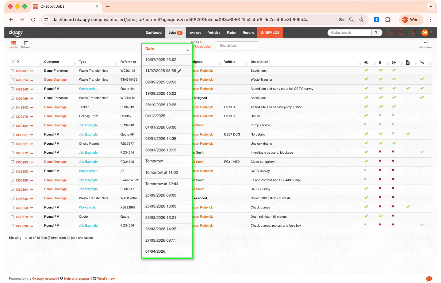Click the pencil edit icon beside 11/07/2025 08:58
The image size is (441, 283).
(x=179, y=71)
